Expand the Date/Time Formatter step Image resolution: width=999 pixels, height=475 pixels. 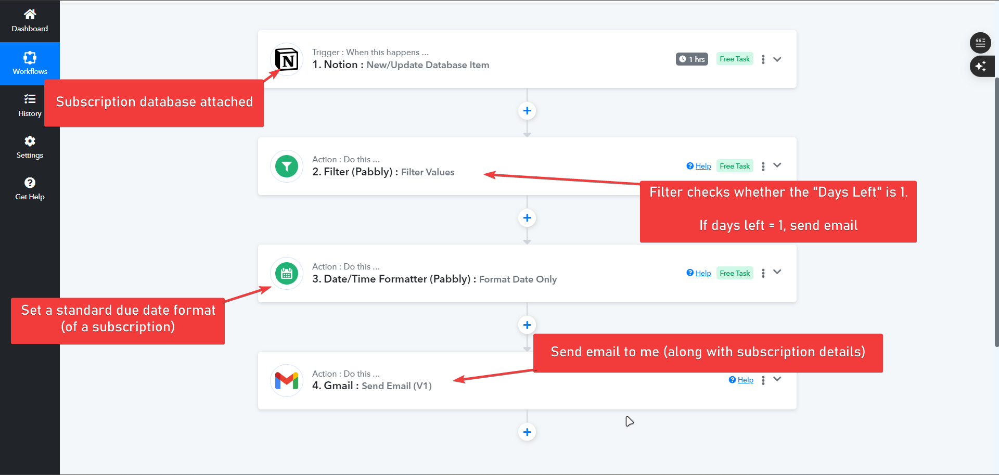[777, 272]
